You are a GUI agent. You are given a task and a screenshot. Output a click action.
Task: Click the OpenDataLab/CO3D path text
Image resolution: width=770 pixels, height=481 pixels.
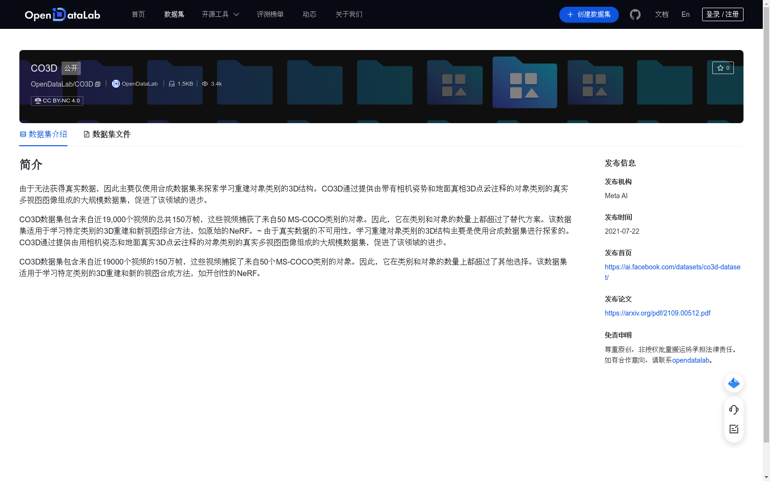pyautogui.click(x=62, y=84)
